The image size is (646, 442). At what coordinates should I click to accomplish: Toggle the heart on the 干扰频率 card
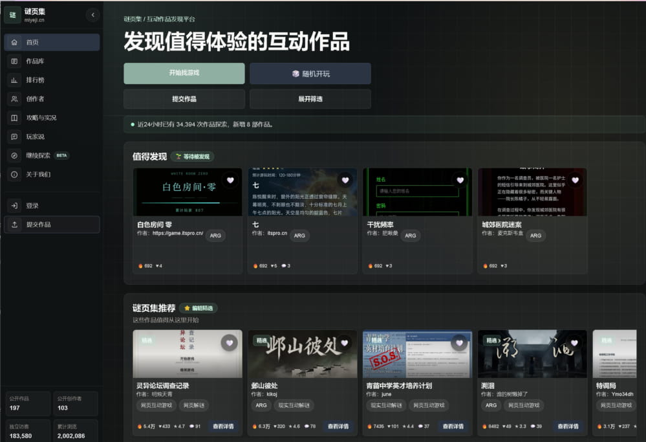click(x=460, y=180)
